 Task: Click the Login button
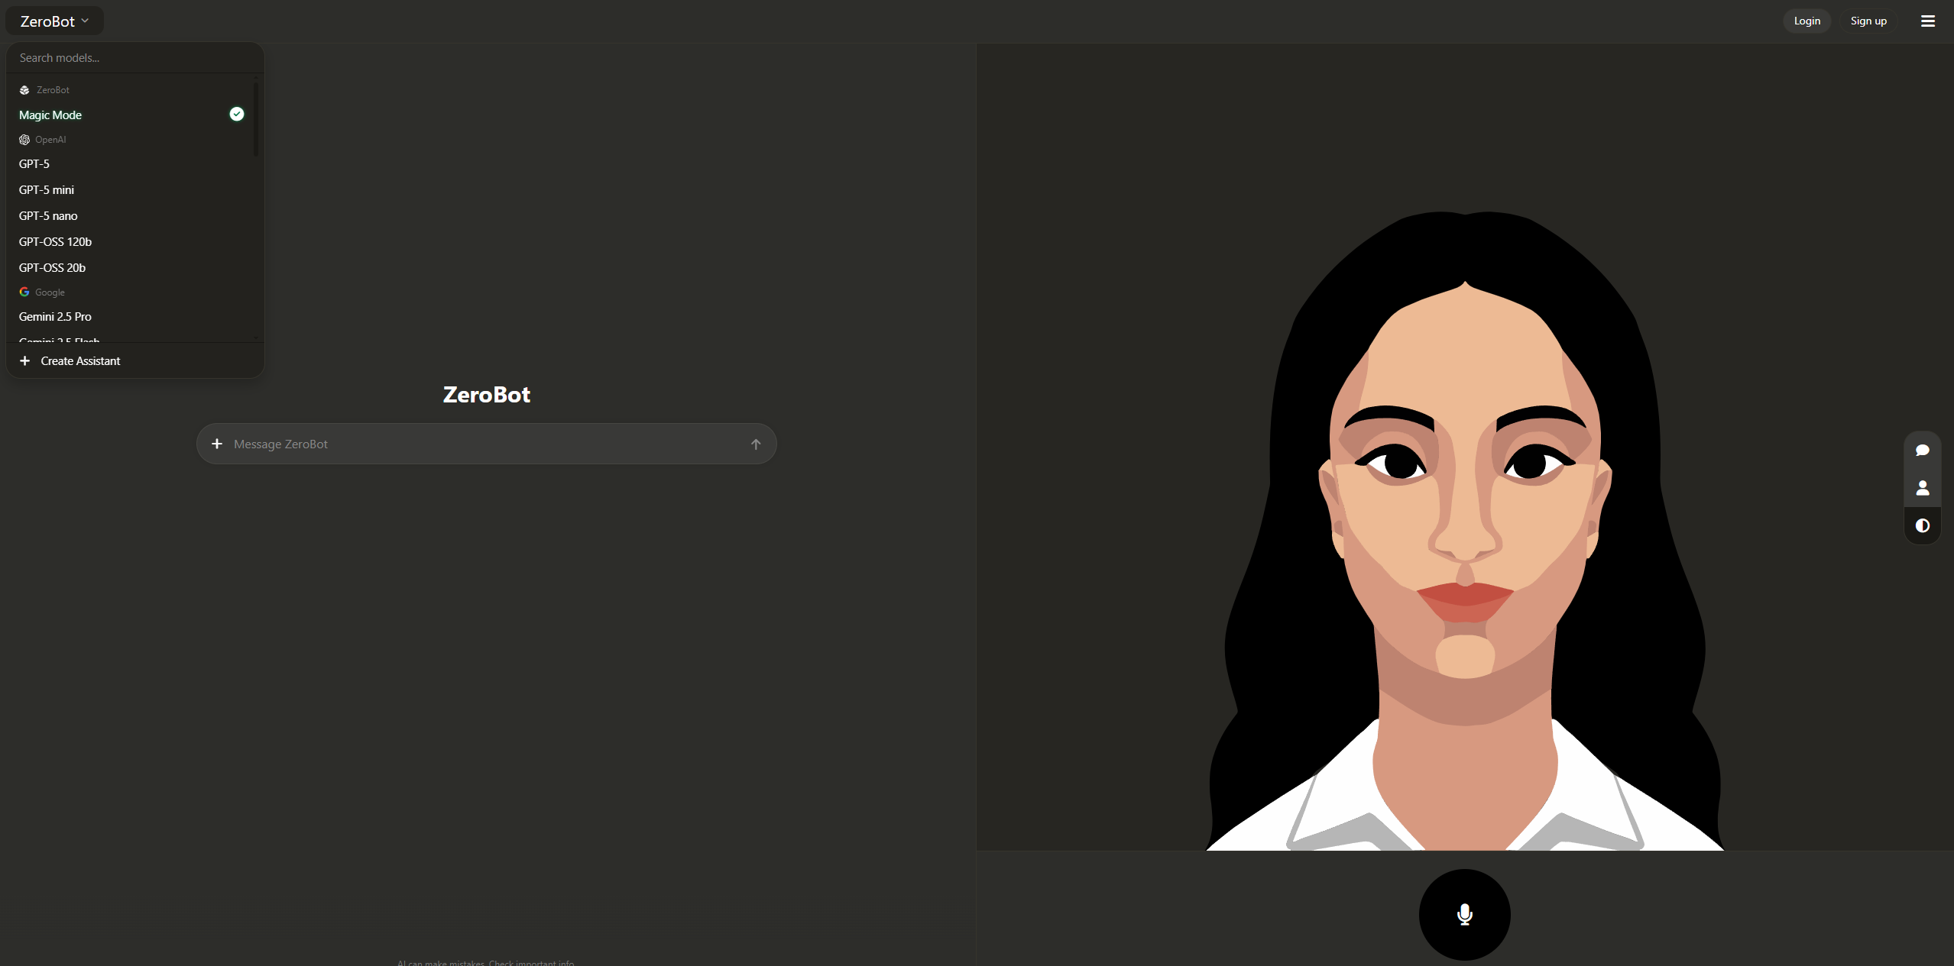[x=1807, y=21]
